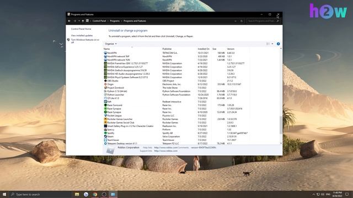Click the taskbar search box
The image size is (353, 198).
coord(40,194)
